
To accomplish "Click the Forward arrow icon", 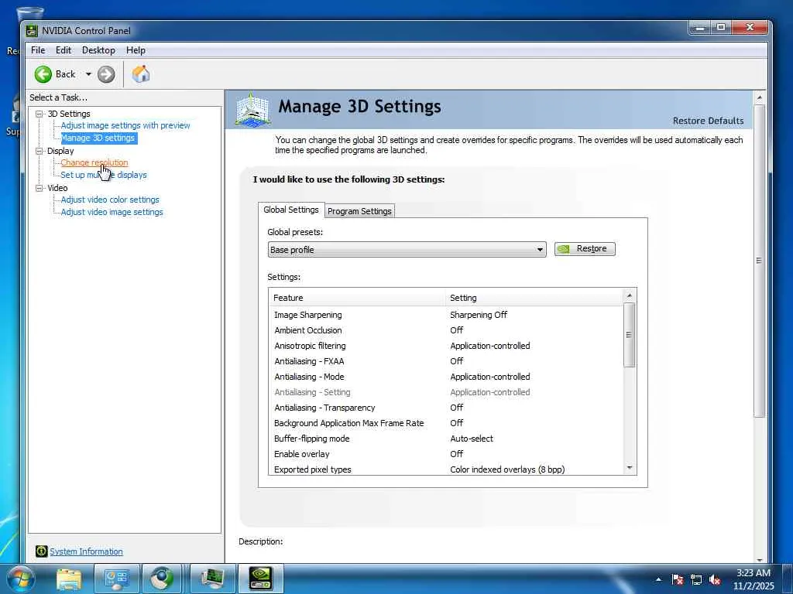I will coord(105,74).
